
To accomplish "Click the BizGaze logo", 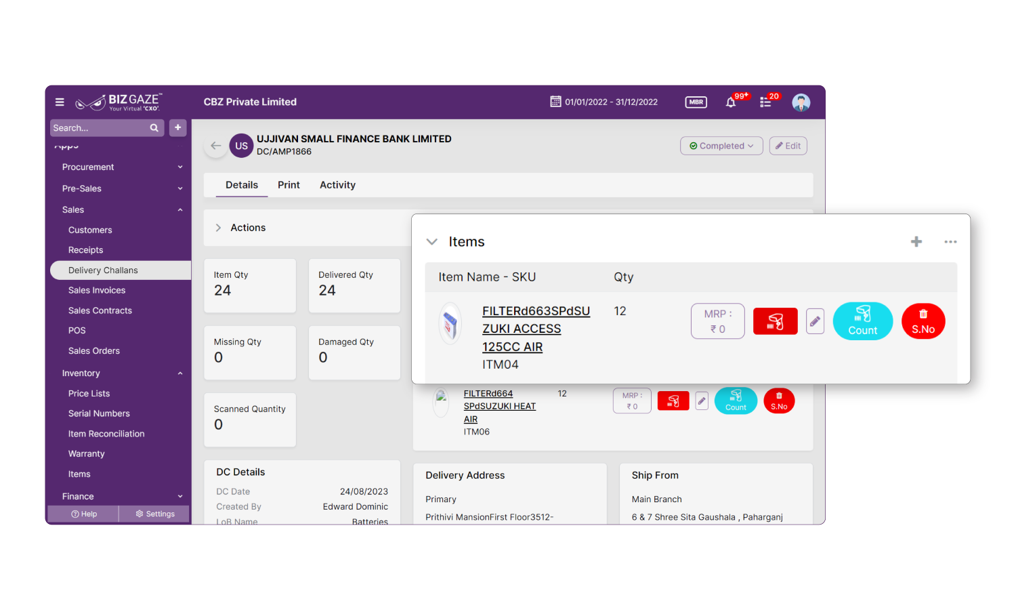I will (x=119, y=102).
